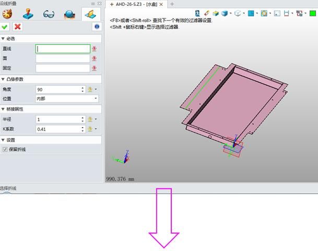Collapse the 必选 section
Image resolution: width=318 pixels, height=251 pixels.
coord(3,39)
